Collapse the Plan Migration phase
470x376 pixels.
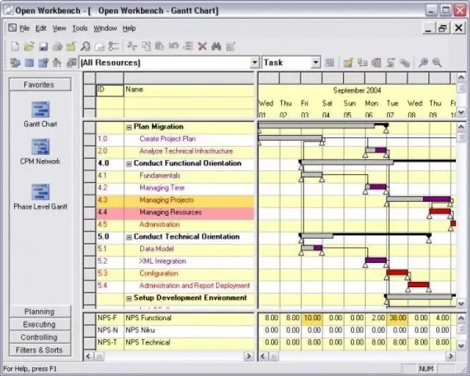coord(129,127)
